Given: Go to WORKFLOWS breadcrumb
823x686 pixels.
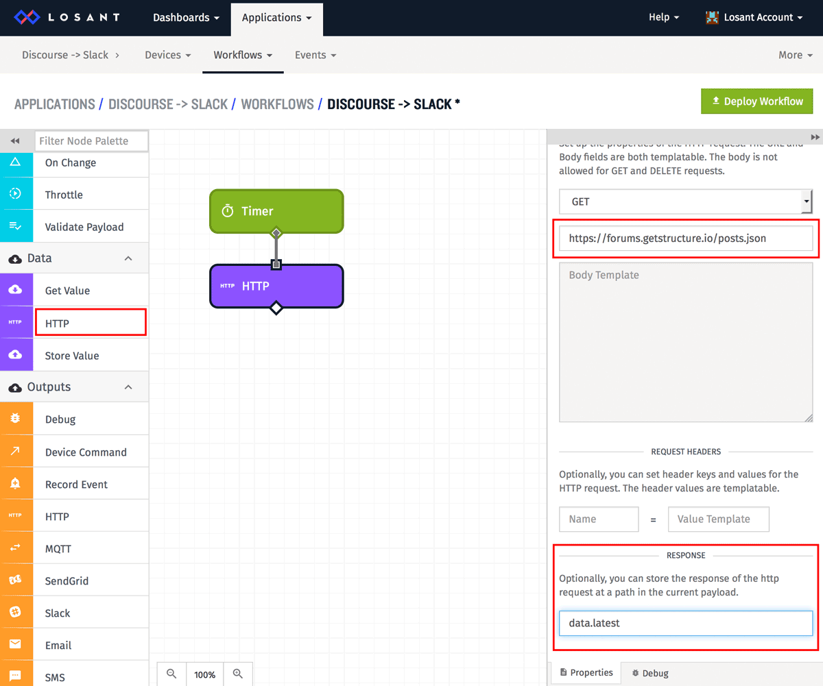Looking at the screenshot, I should (x=277, y=104).
